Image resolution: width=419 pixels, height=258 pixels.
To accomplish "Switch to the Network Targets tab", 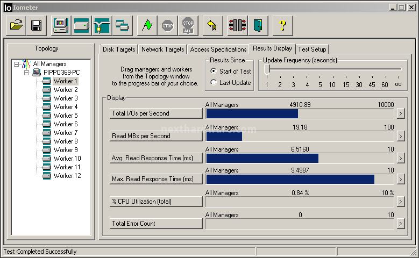I will [x=163, y=49].
